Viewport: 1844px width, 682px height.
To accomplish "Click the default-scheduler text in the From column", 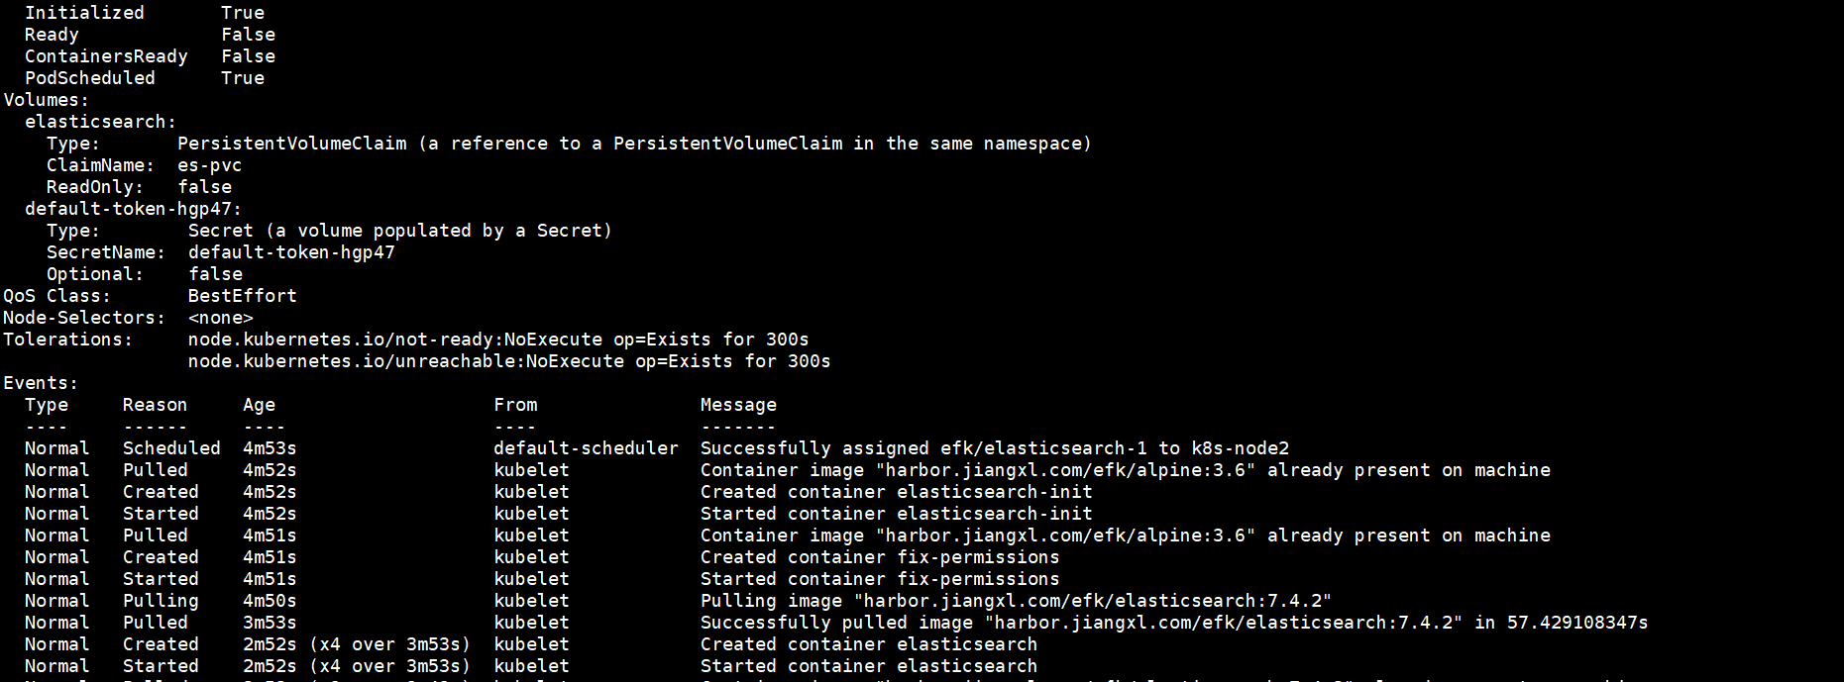I will click(x=586, y=448).
